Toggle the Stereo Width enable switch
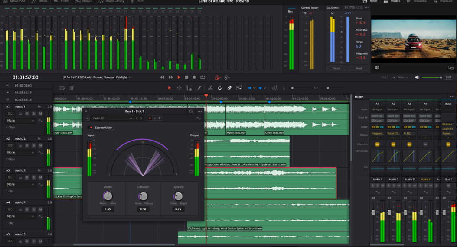This screenshot has width=457, height=247. [x=91, y=128]
